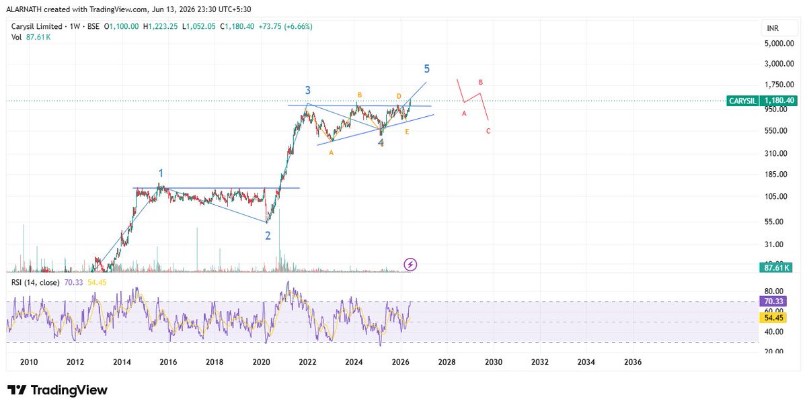Click the 2036 label on the time axis
This screenshot has width=807, height=409.
[x=633, y=362]
